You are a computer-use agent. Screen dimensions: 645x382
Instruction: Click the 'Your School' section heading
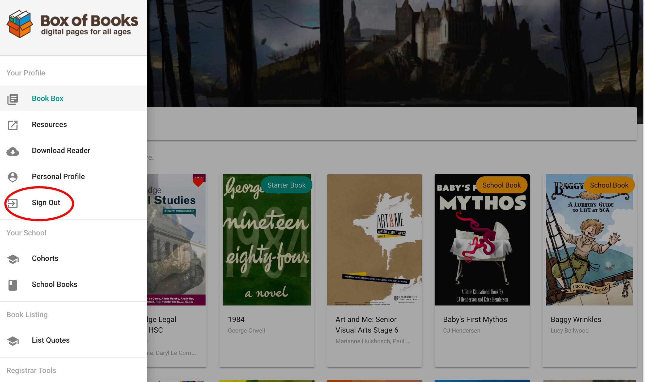click(26, 233)
